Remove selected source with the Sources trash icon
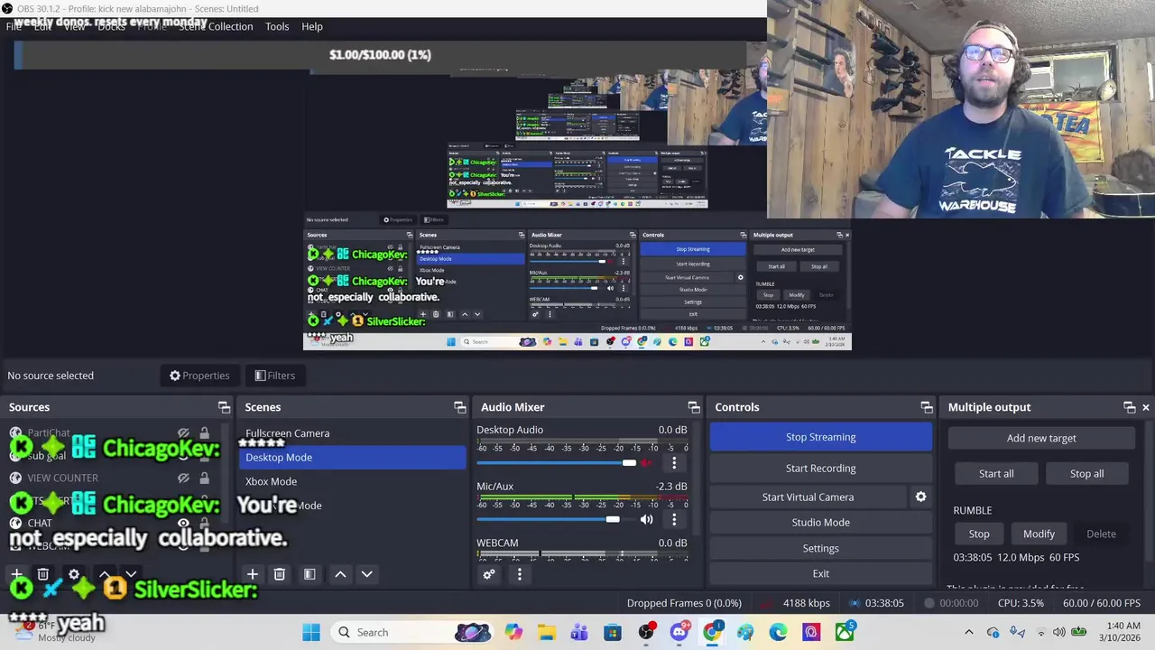The width and height of the screenshot is (1155, 650). [42, 574]
